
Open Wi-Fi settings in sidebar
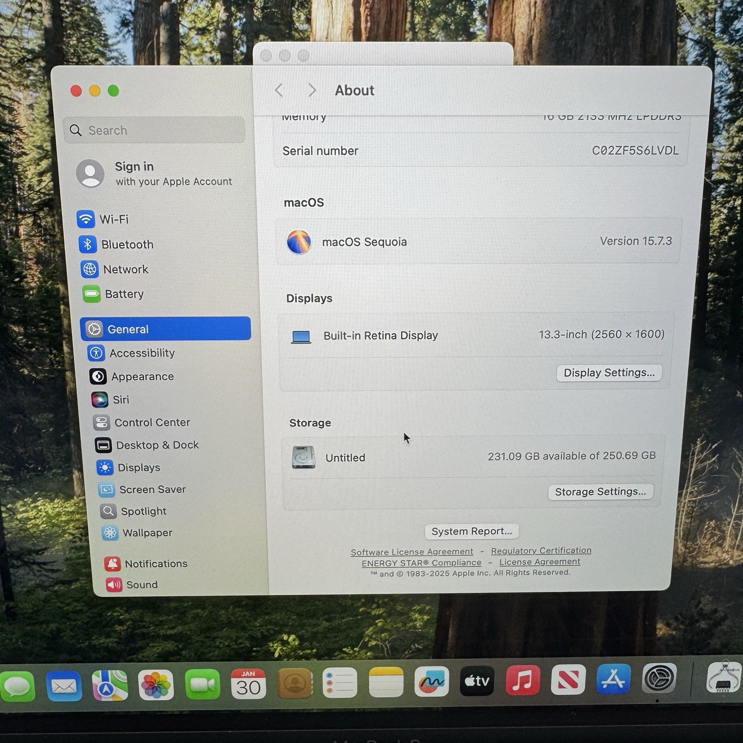click(x=103, y=219)
